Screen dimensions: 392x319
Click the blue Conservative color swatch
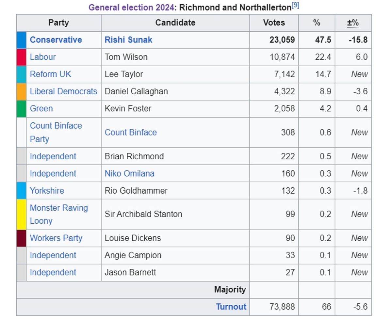21,40
